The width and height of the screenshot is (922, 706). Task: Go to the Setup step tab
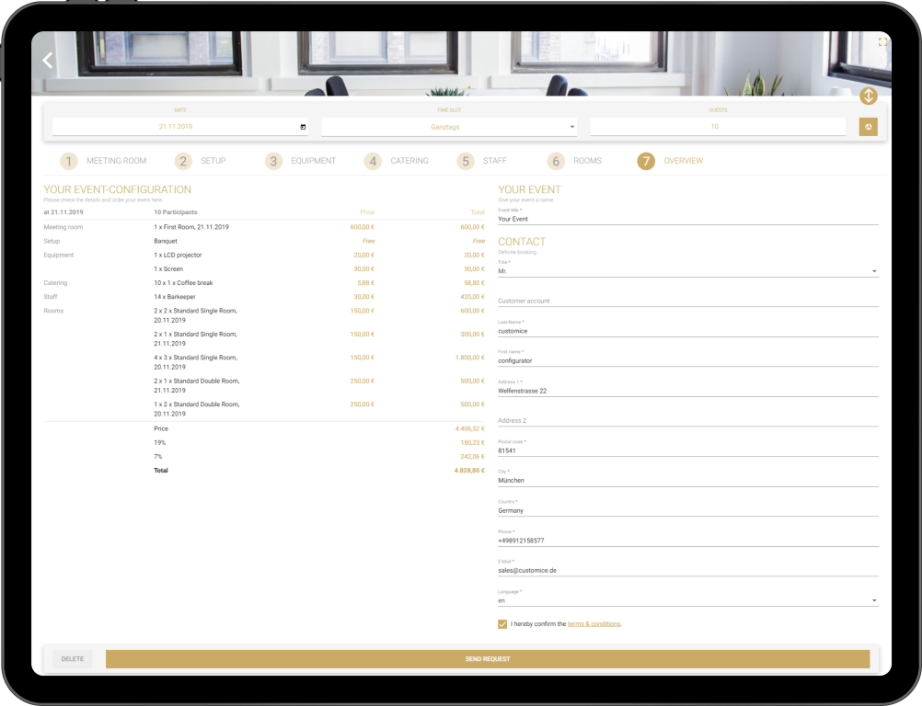(x=212, y=161)
